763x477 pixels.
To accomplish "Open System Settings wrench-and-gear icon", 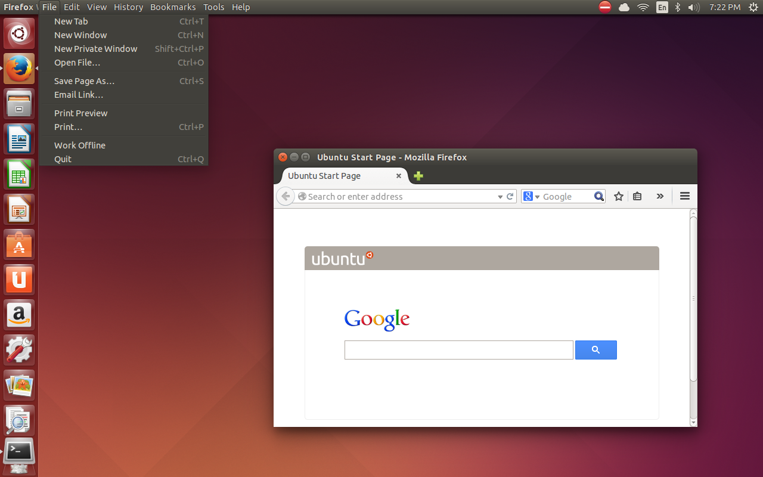I will pyautogui.click(x=19, y=350).
